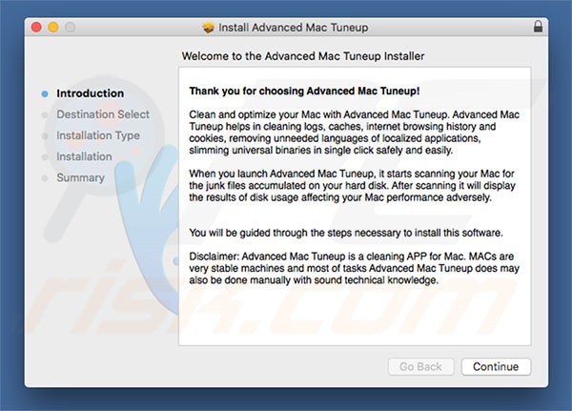This screenshot has width=572, height=411.
Task: Select the Summary step
Action: click(x=81, y=177)
